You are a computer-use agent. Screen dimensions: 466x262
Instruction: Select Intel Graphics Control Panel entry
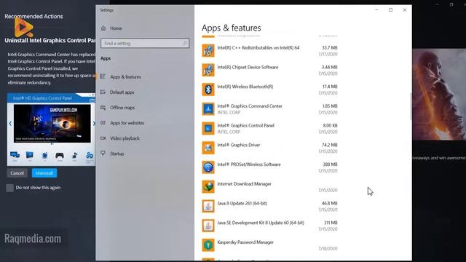(270, 128)
